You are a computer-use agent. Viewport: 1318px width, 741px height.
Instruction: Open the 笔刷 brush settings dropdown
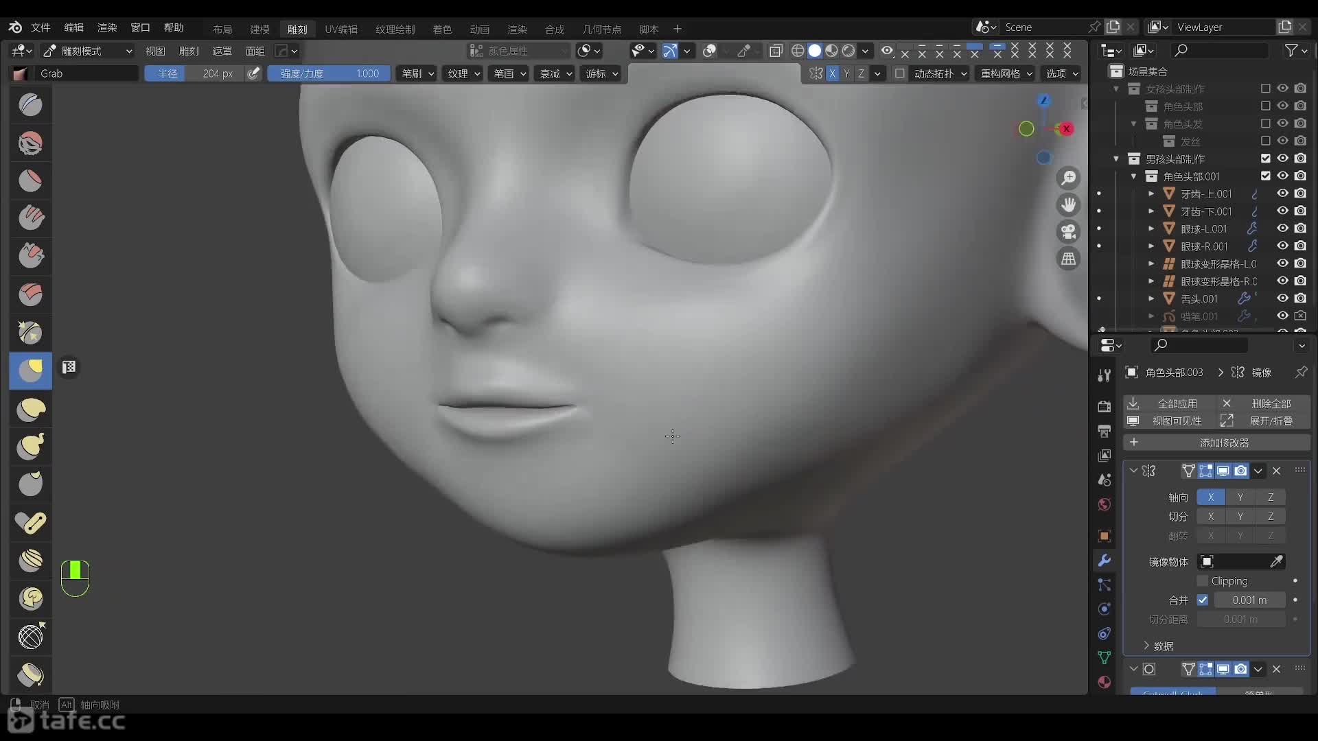point(417,73)
